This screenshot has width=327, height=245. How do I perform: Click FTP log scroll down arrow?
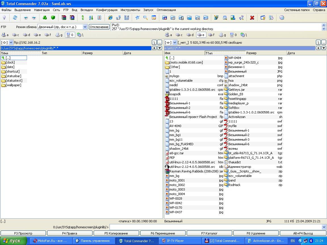tap(324, 29)
